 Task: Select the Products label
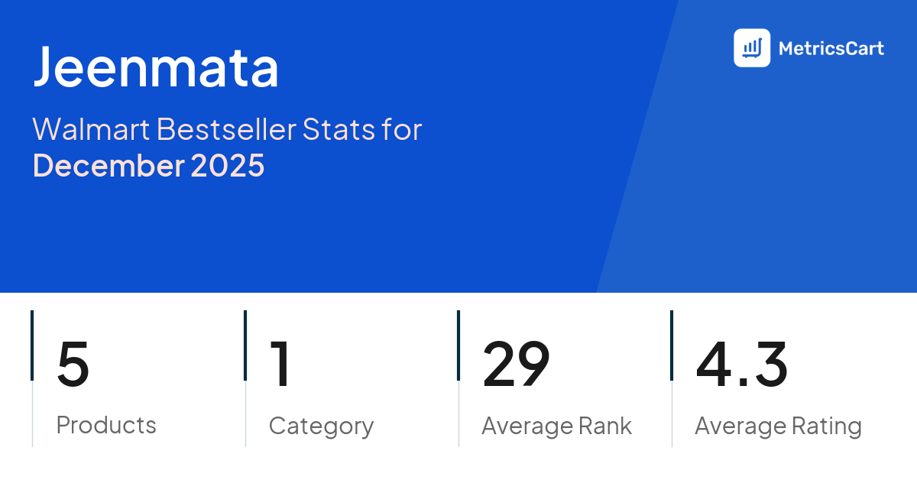click(106, 425)
